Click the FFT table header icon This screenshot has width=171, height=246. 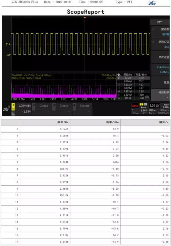point(119,75)
